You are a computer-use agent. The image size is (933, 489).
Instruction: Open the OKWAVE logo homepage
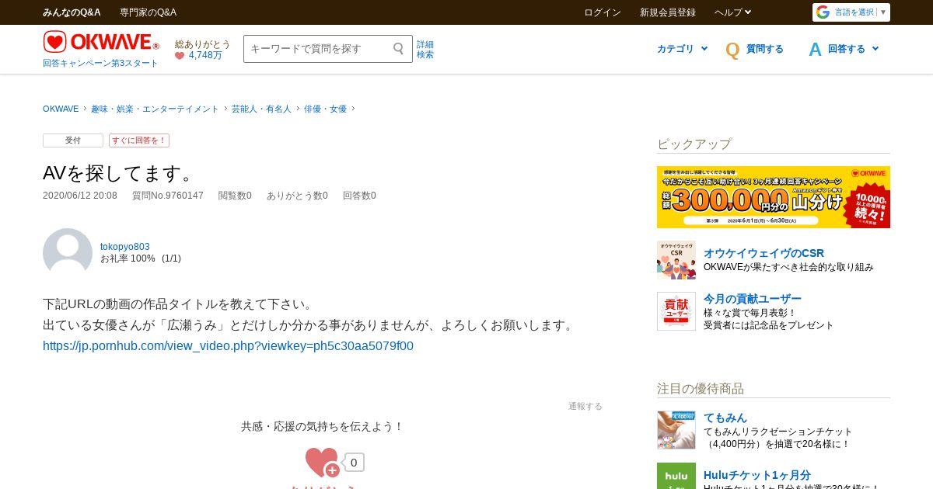click(x=101, y=42)
